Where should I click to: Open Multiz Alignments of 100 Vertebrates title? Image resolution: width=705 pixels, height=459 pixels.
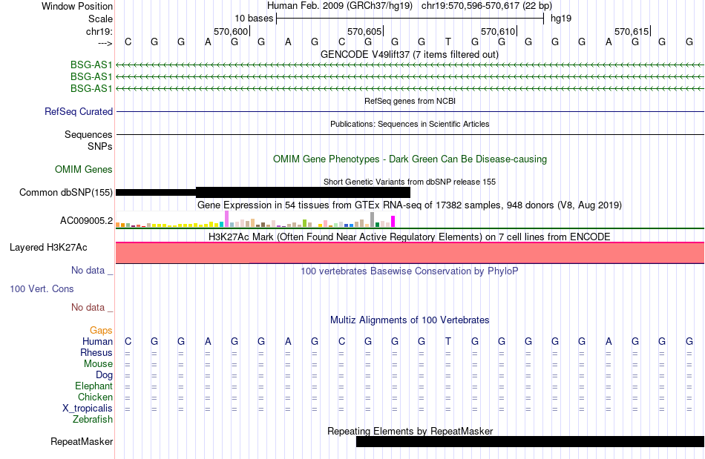click(x=410, y=320)
